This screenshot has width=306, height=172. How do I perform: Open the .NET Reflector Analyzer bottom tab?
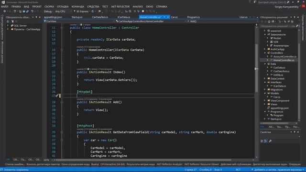169,164
